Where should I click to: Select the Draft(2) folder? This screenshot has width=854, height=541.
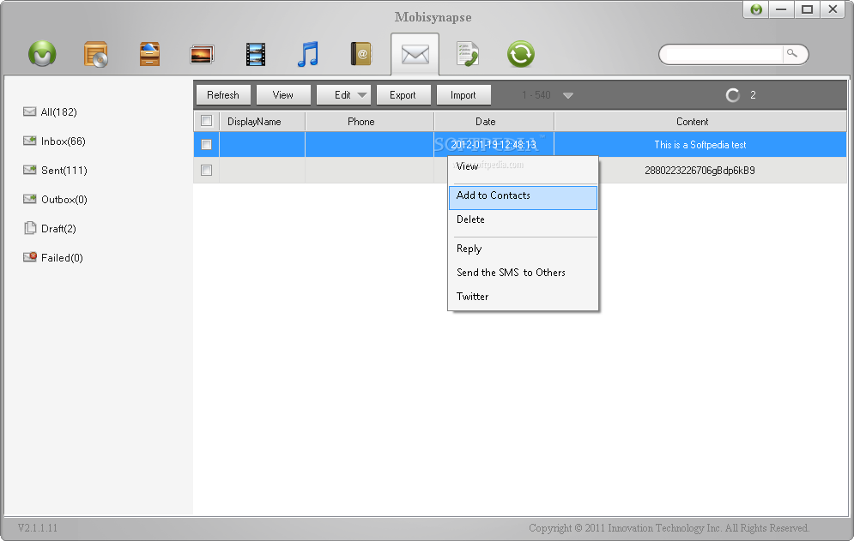(x=50, y=229)
